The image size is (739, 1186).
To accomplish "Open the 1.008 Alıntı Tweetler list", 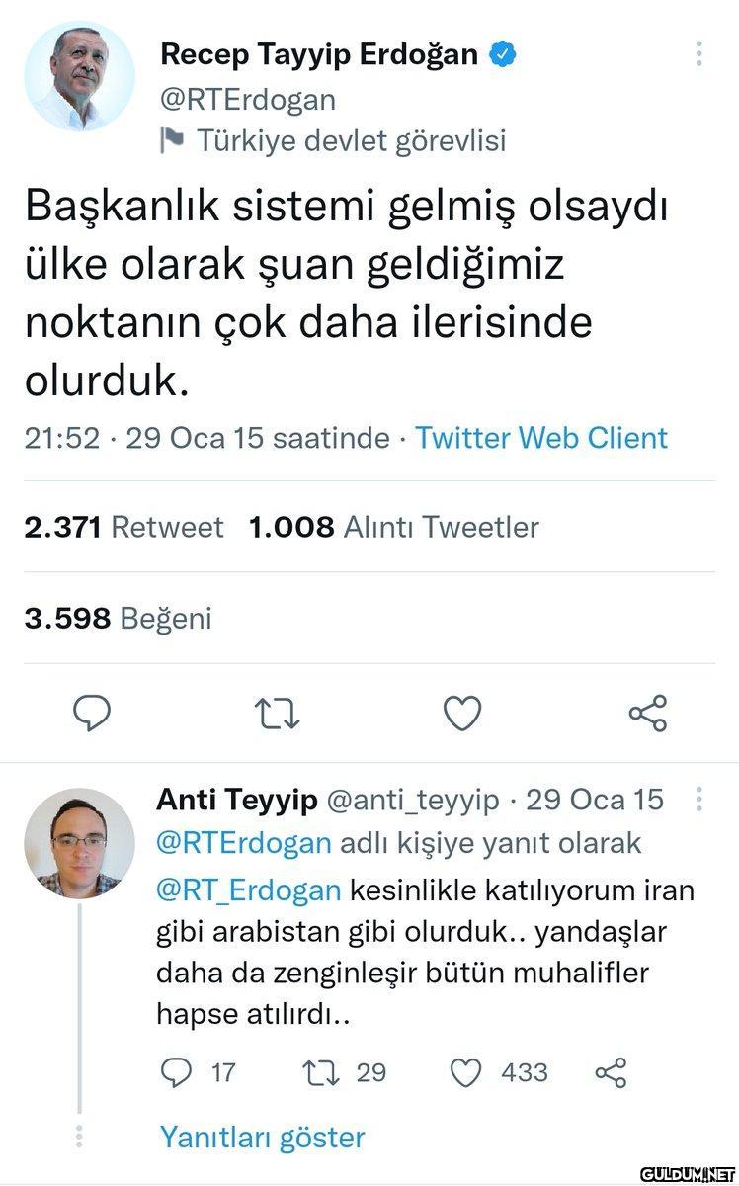I will pos(394,527).
